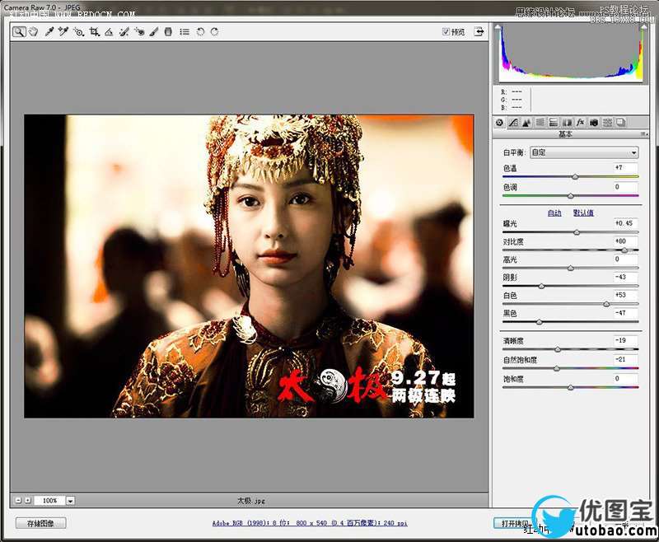This screenshot has width=659, height=542.
Task: Open the 100% zoom level dropdown
Action: pyautogui.click(x=70, y=501)
